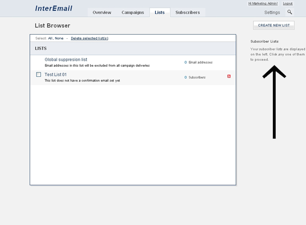Go to the Overview tab
The image size is (306, 225).
click(102, 12)
